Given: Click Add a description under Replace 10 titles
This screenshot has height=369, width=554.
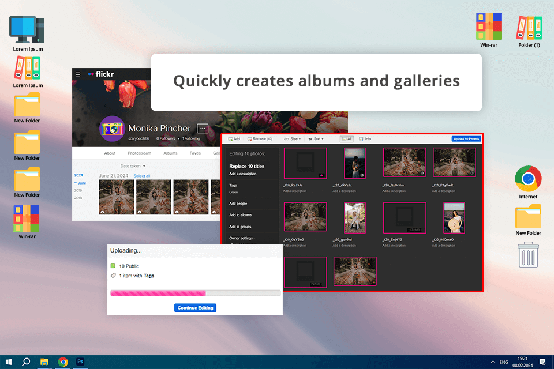Looking at the screenshot, I should 243,174.
